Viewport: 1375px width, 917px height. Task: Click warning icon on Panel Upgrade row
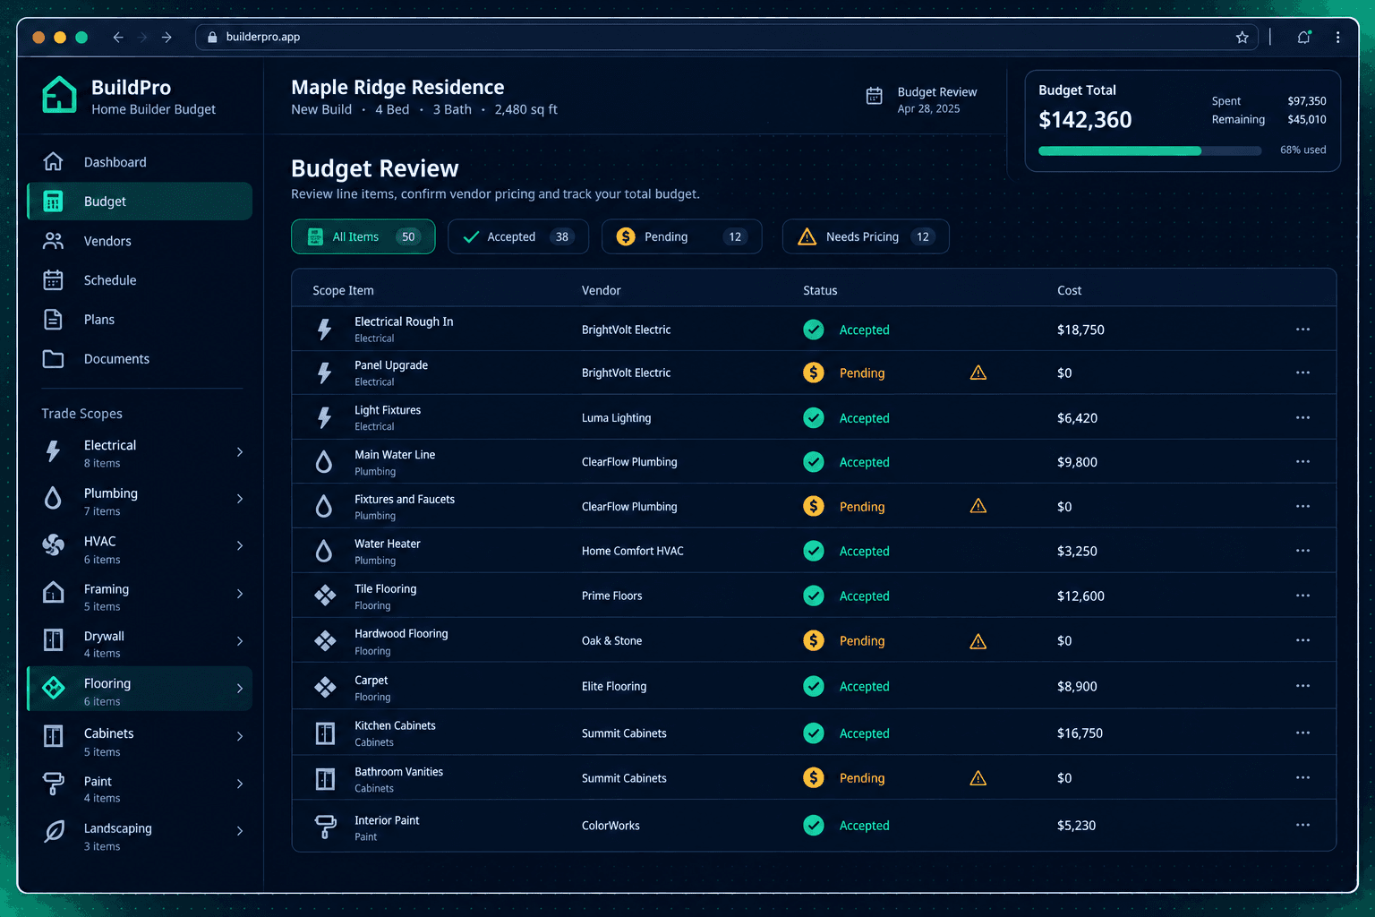tap(978, 373)
